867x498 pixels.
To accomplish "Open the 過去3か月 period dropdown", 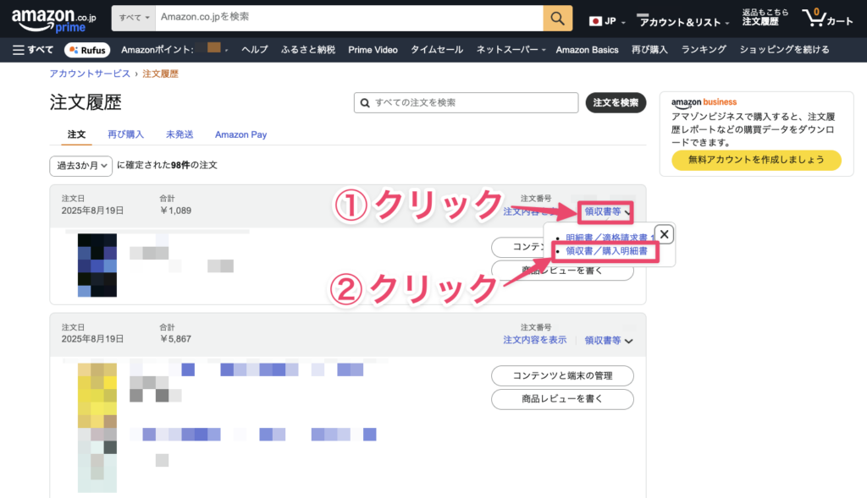I will point(80,166).
